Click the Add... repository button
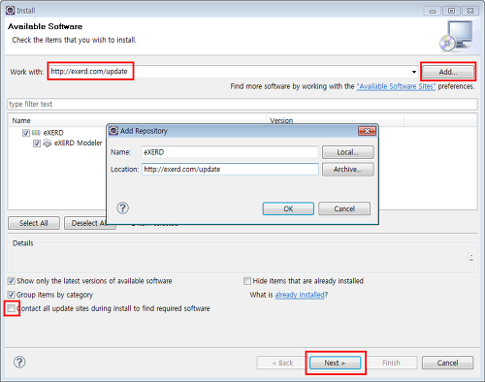Image resolution: width=485 pixels, height=382 pixels. coord(448,72)
